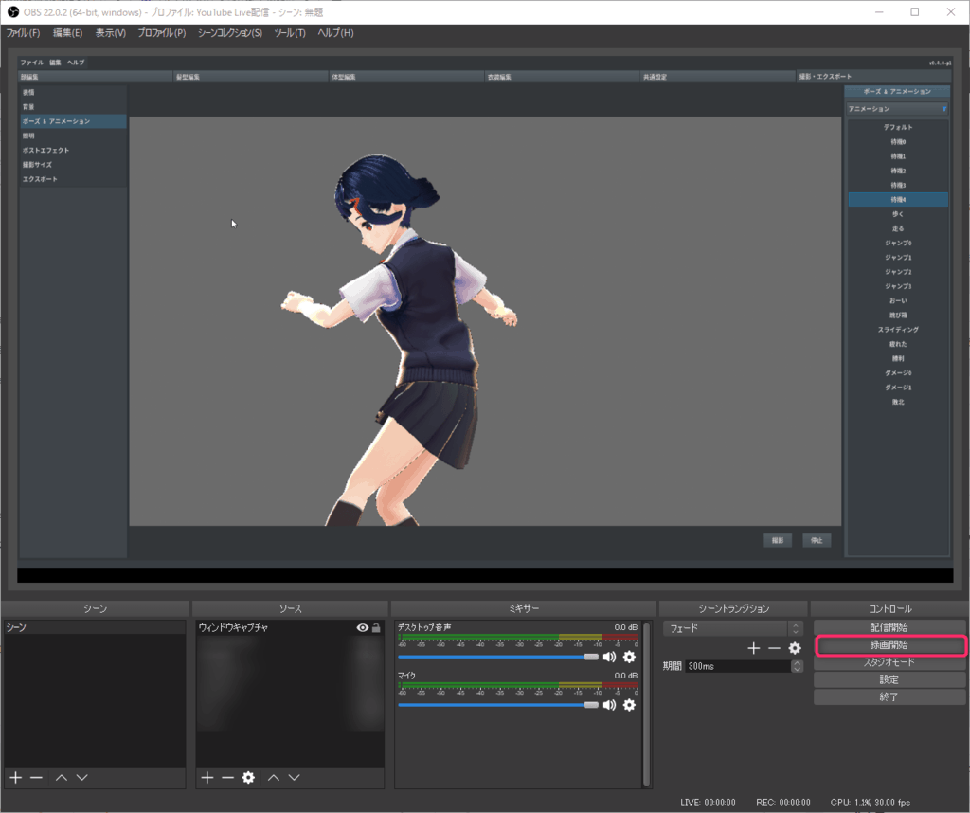
Task: Click the LIVE: 00:00:00 status text
Action: pos(708,803)
